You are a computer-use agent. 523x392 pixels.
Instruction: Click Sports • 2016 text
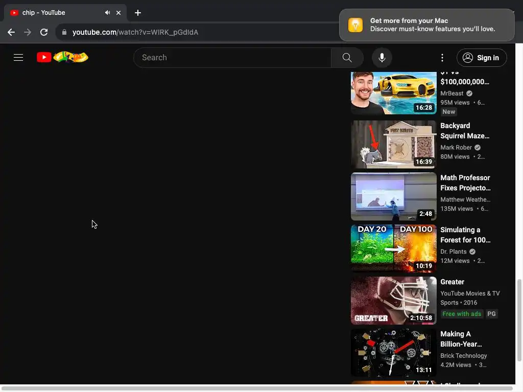tap(459, 302)
